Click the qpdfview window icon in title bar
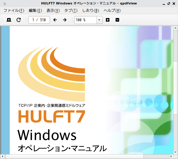 click(x=4, y=4)
